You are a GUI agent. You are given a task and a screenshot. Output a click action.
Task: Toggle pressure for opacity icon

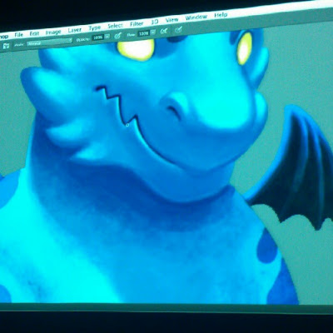(x=118, y=35)
